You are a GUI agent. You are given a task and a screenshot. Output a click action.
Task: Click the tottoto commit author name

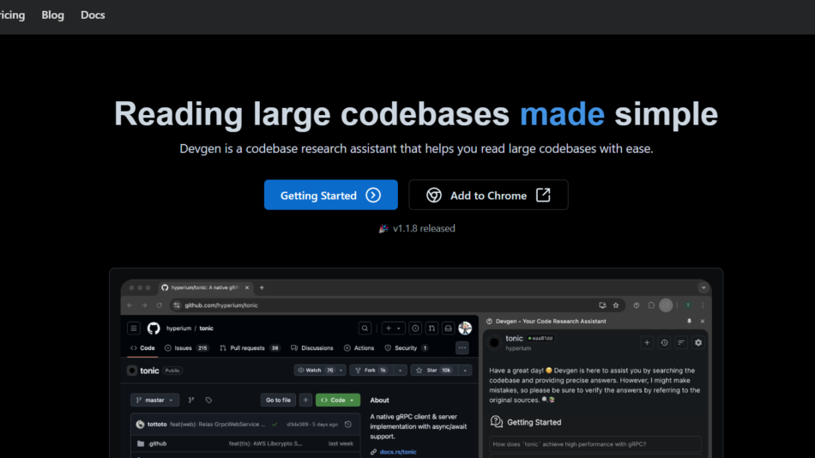pyautogui.click(x=157, y=425)
